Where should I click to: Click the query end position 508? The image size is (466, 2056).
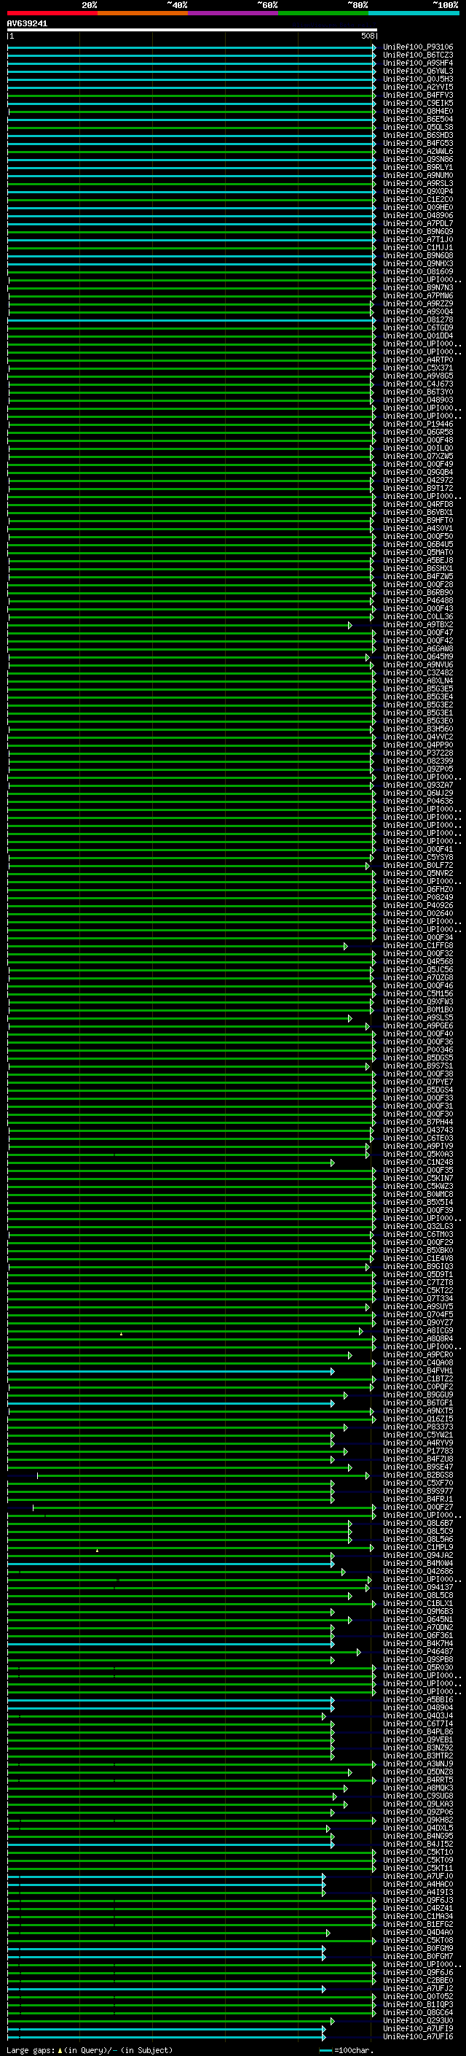(x=368, y=36)
